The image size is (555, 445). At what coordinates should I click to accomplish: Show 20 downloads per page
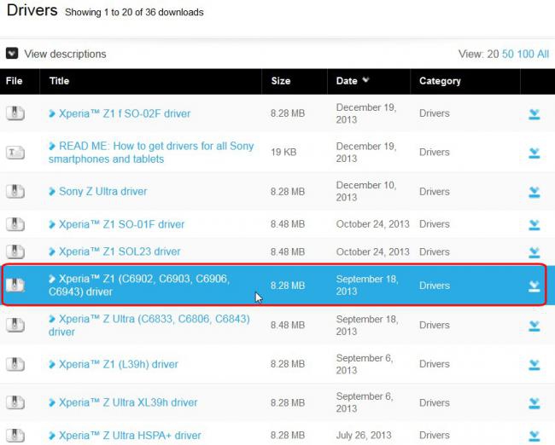[493, 54]
